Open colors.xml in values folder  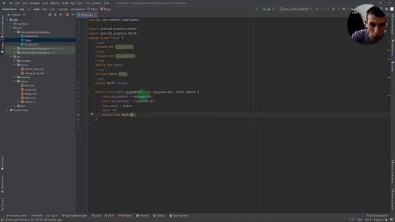coord(28,89)
